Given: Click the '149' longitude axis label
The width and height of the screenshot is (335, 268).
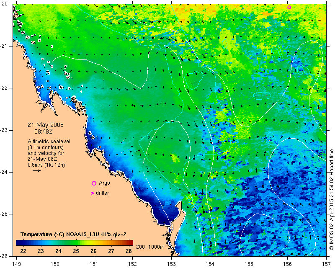Looking at the screenshot, I should coord(17,264).
